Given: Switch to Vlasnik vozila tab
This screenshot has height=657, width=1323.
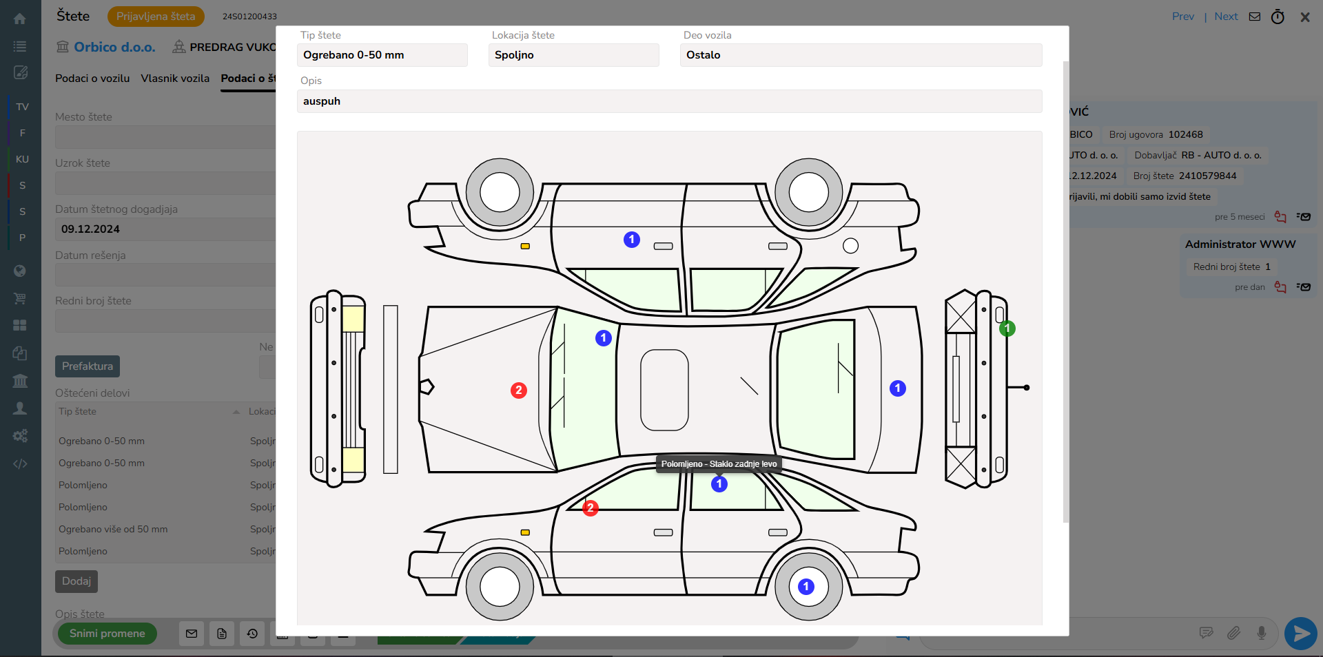Looking at the screenshot, I should [175, 79].
